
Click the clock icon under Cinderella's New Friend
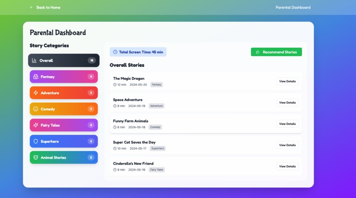coord(115,170)
